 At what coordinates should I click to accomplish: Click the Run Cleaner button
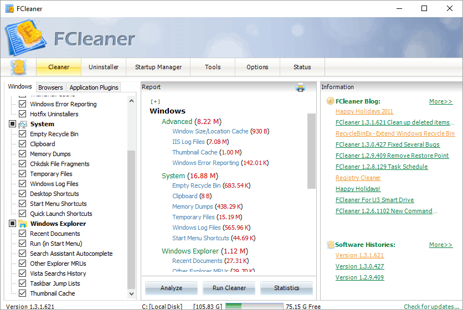point(229,288)
